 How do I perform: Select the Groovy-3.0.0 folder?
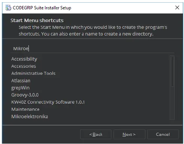(25, 95)
